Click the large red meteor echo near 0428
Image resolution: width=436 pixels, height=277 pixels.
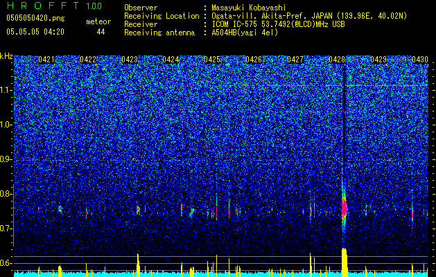(x=345, y=208)
